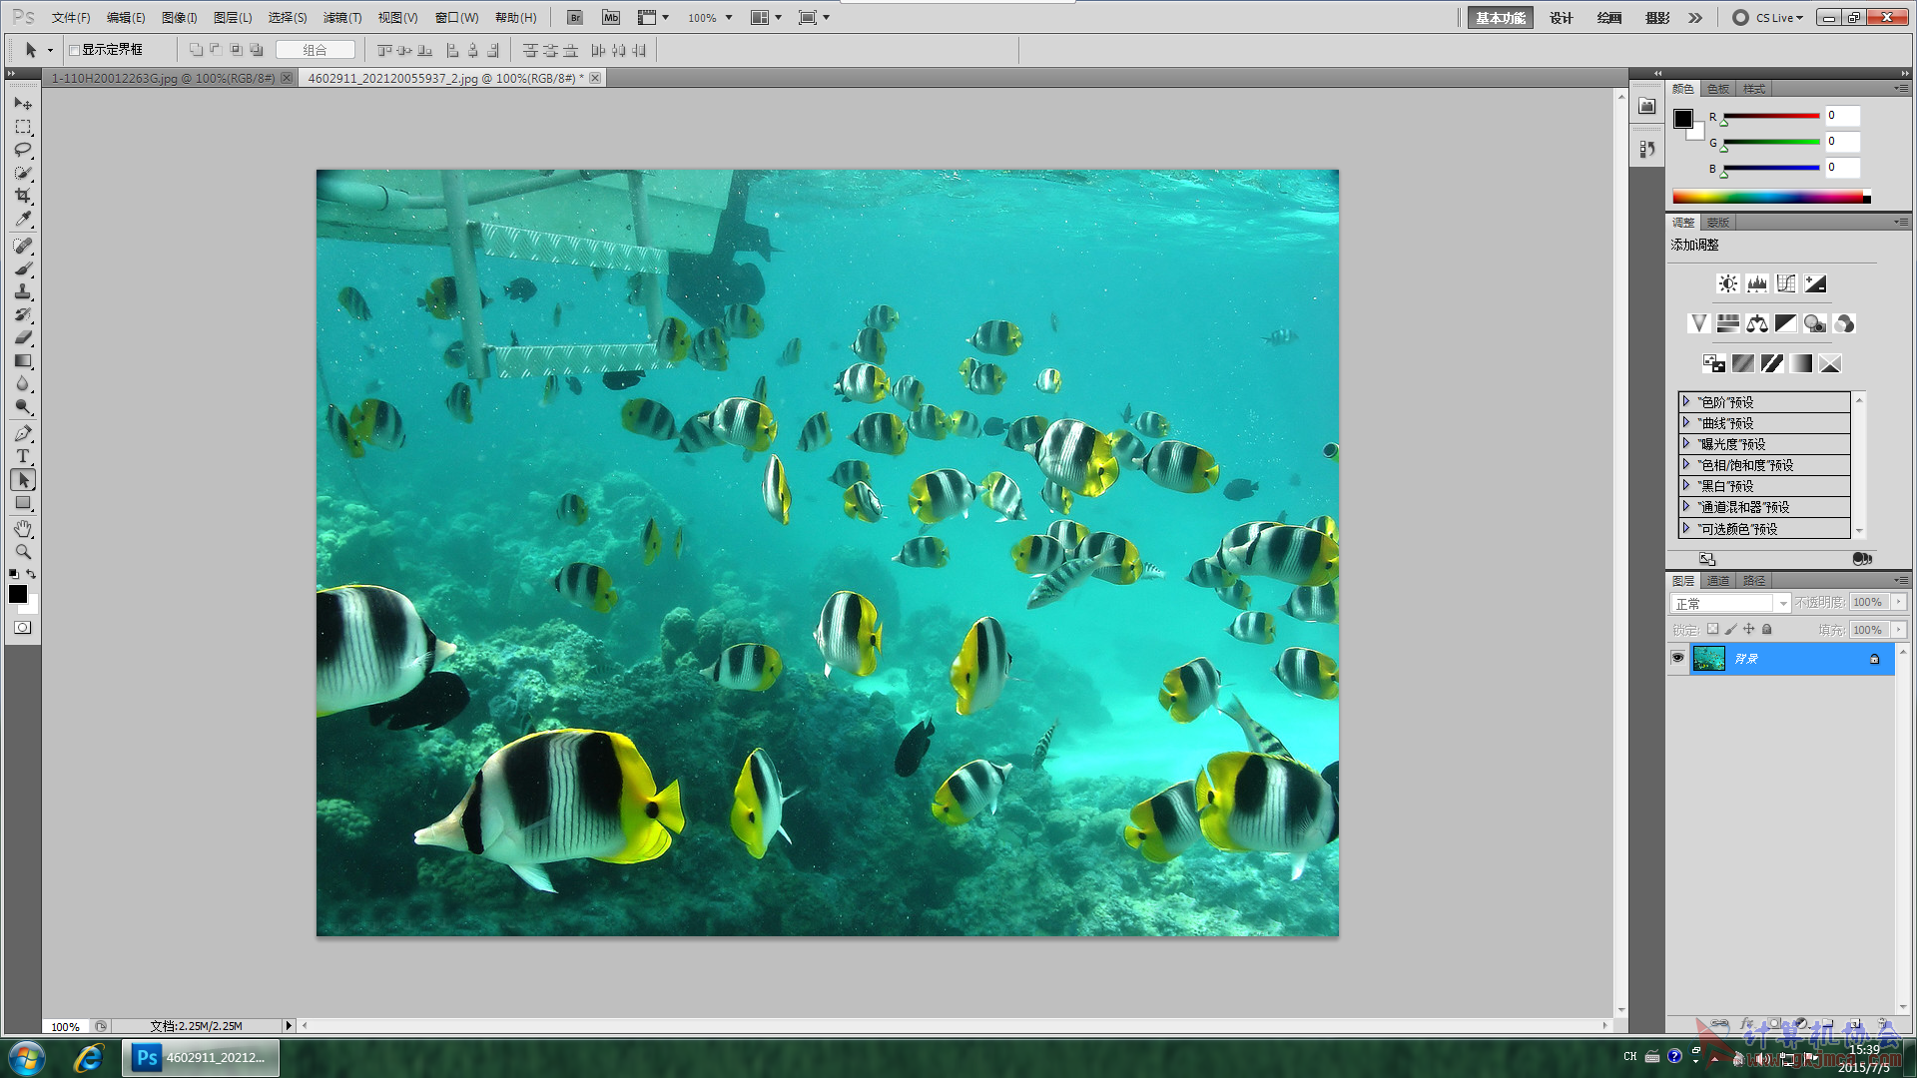
Task: Expand the 通道混和器 预设 list
Action: [x=1685, y=506]
